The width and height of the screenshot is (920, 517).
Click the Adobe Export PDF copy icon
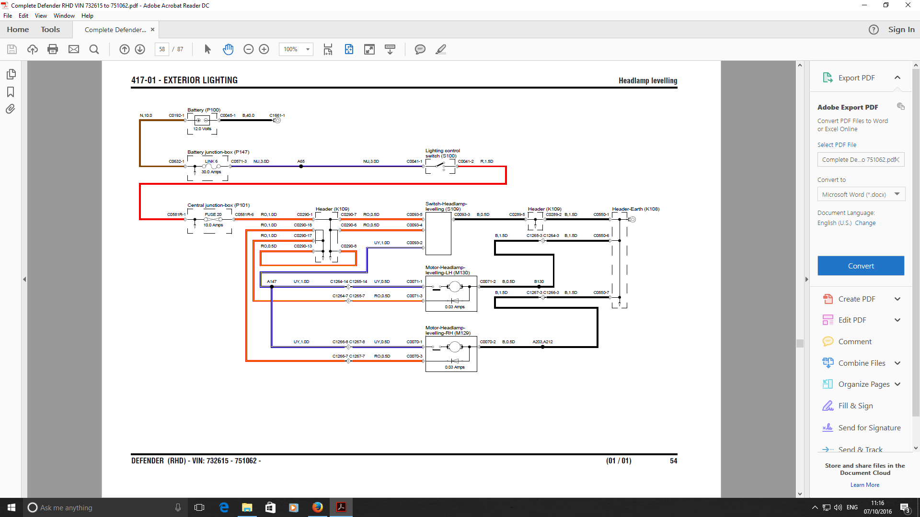click(x=901, y=106)
